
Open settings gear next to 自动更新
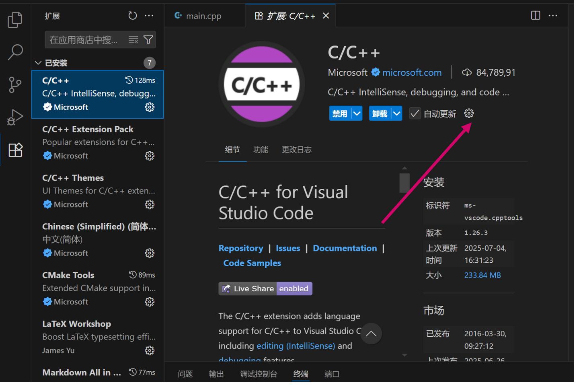coord(469,113)
